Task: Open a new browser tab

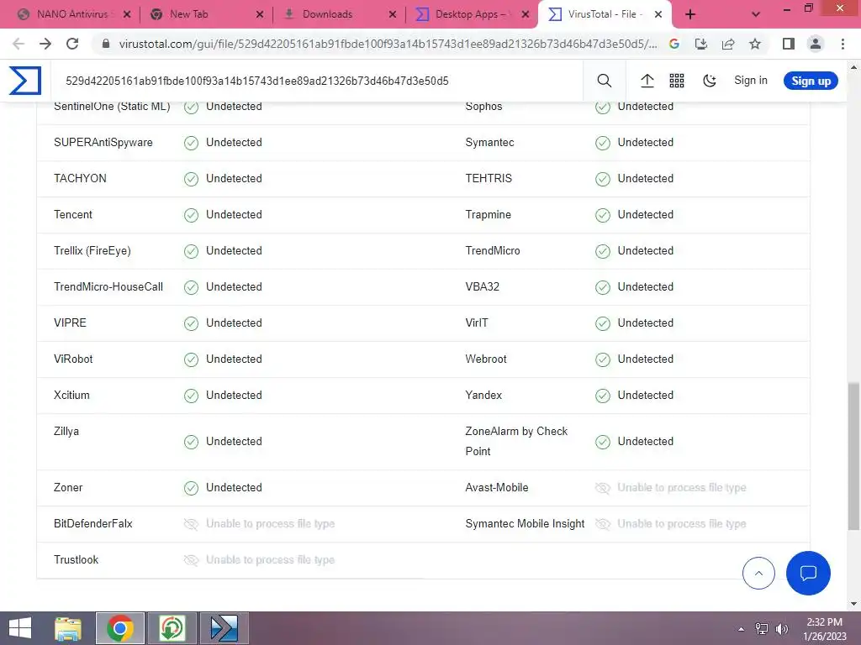Action: [690, 14]
